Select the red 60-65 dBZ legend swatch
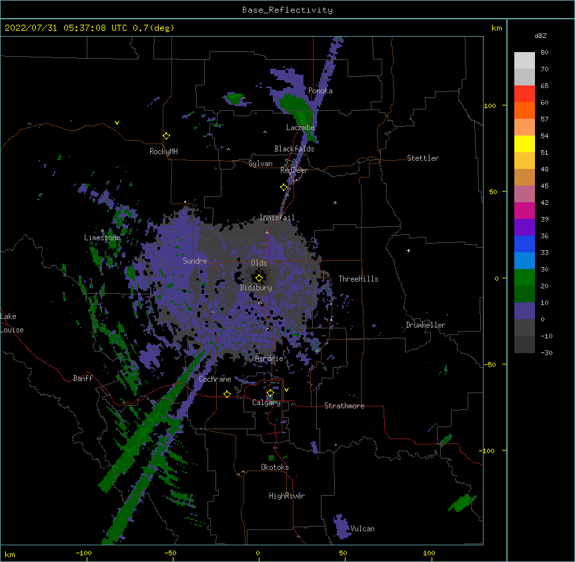Screen dimensions: 575x562 [524, 94]
